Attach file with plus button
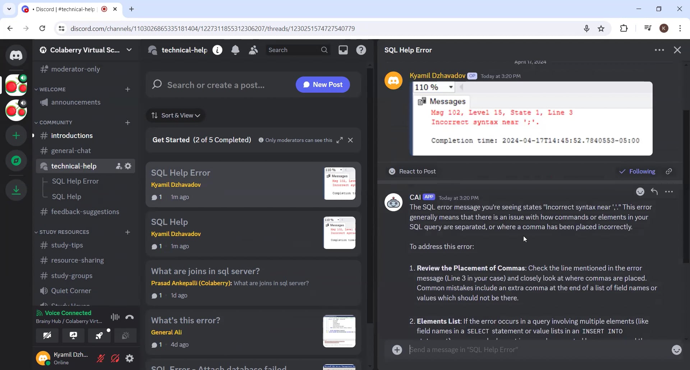This screenshot has height=370, width=690. (397, 350)
